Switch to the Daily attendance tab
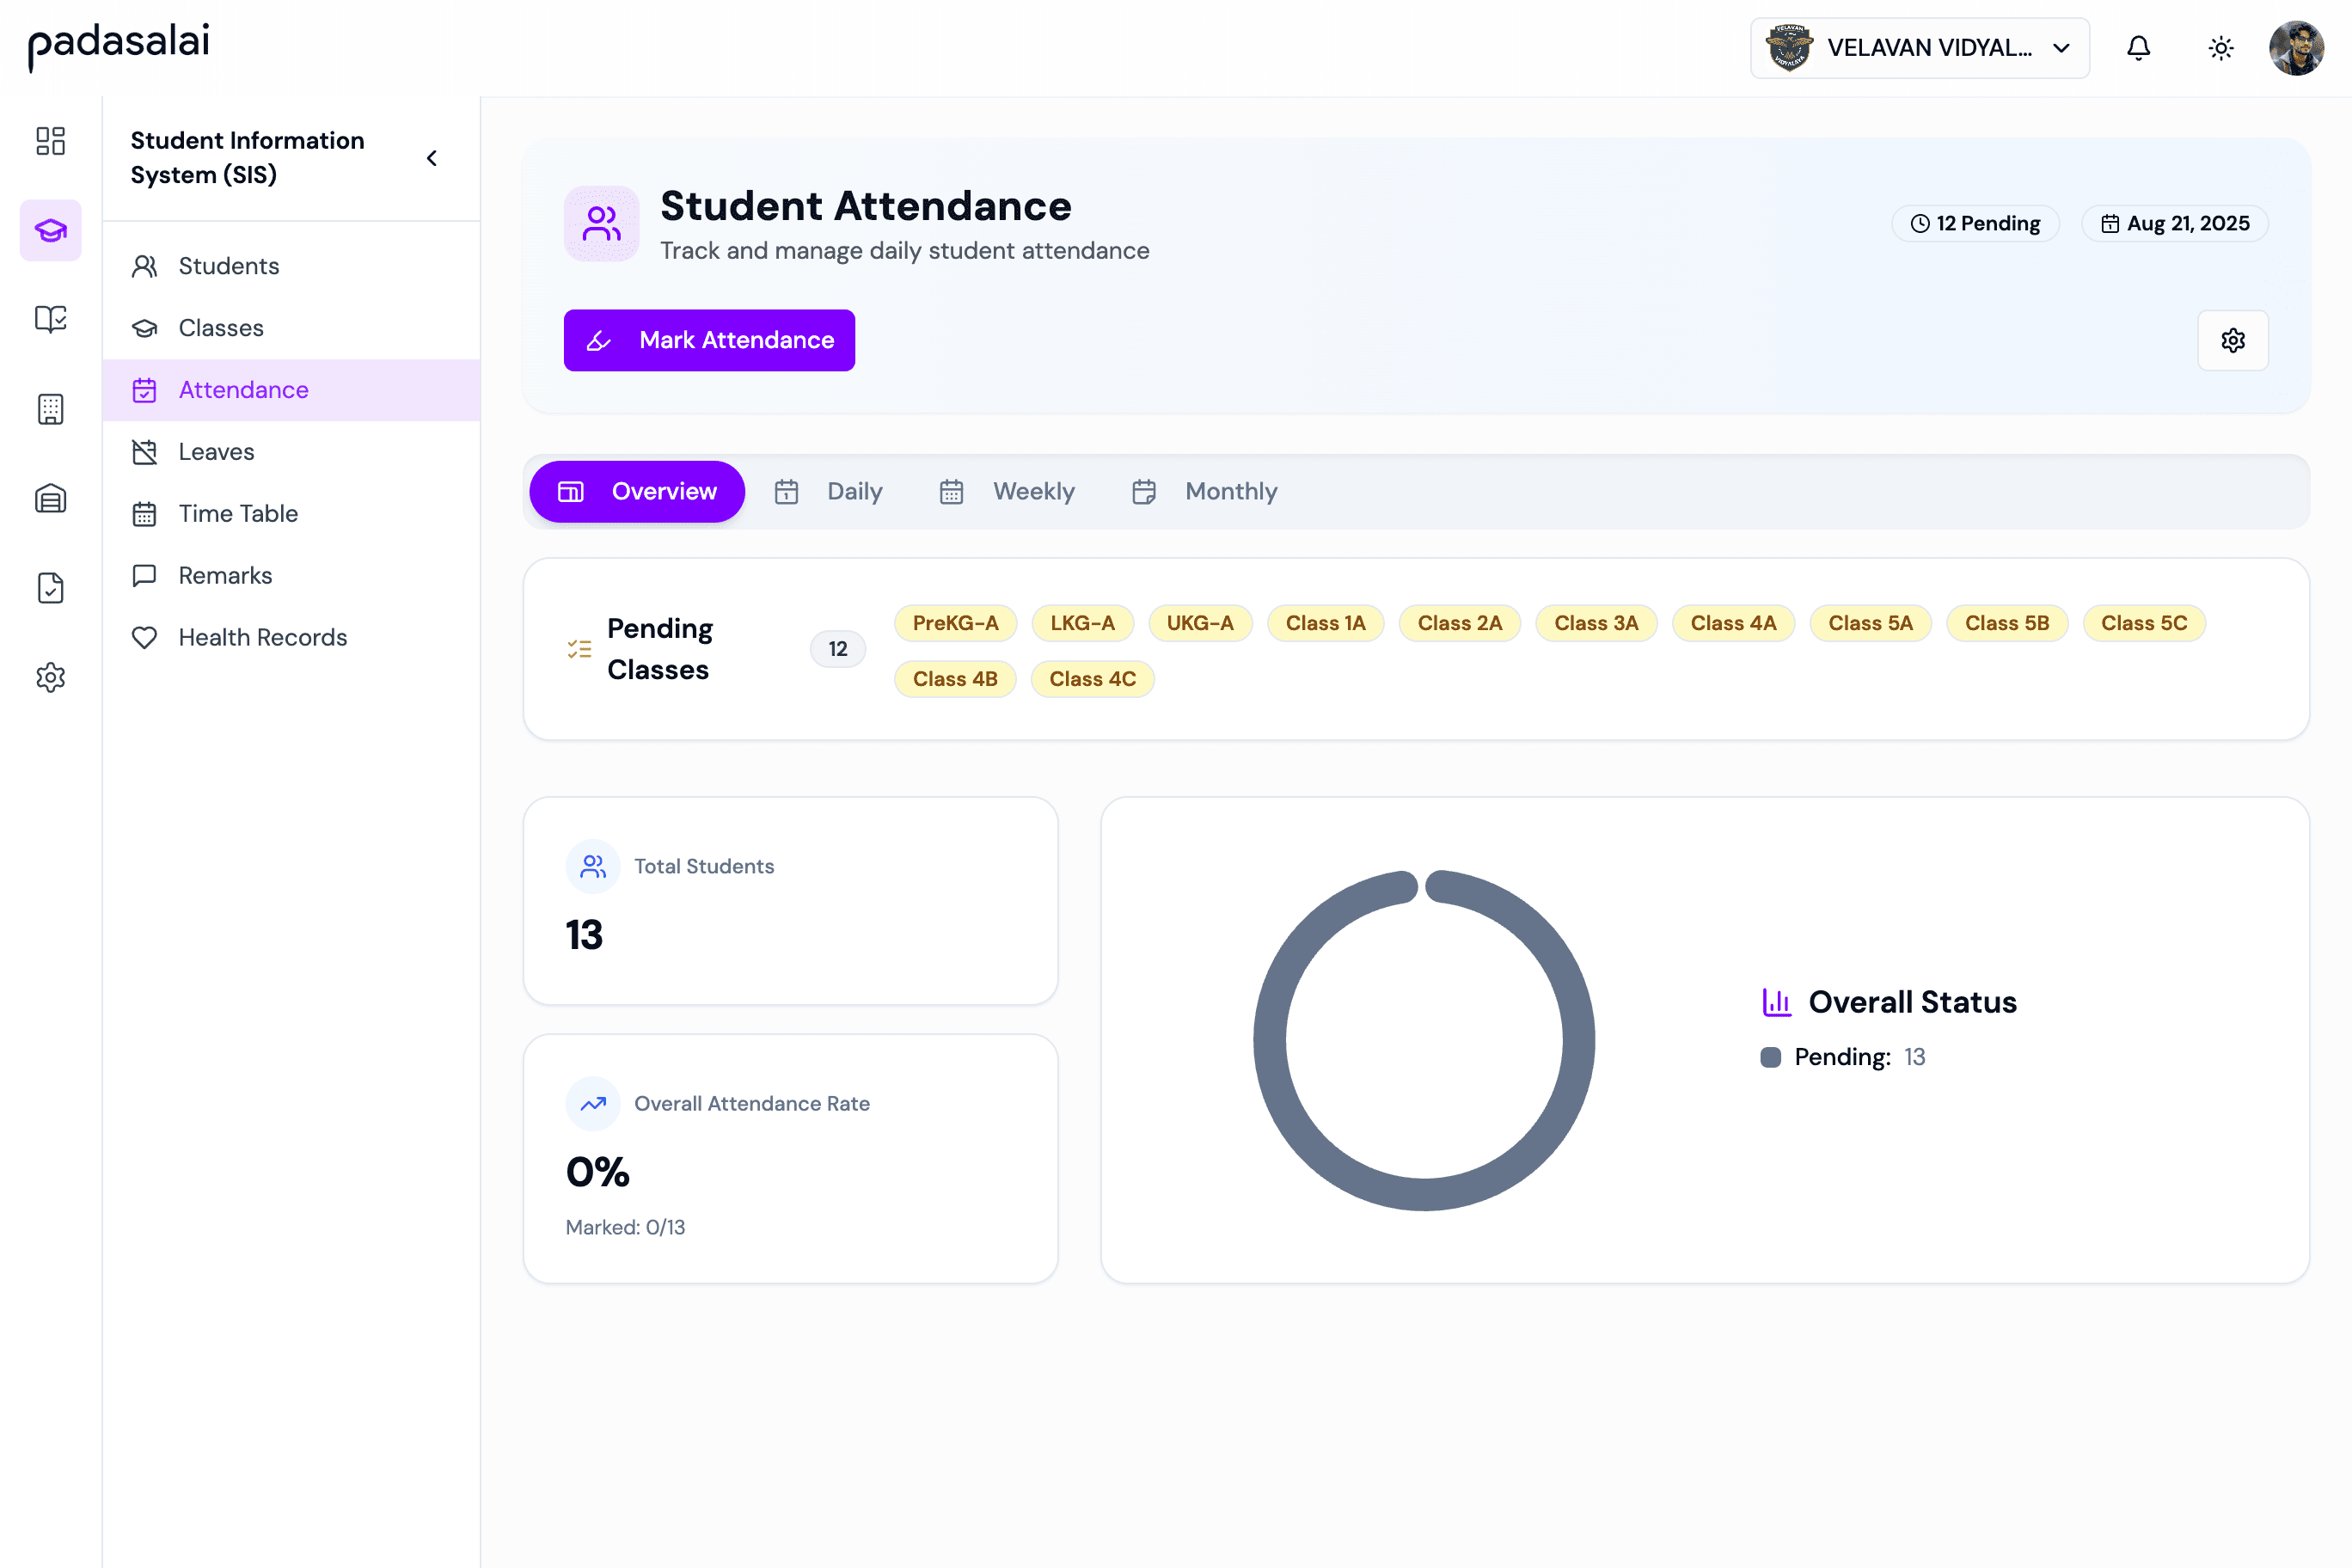Image resolution: width=2352 pixels, height=1568 pixels. (x=830, y=491)
